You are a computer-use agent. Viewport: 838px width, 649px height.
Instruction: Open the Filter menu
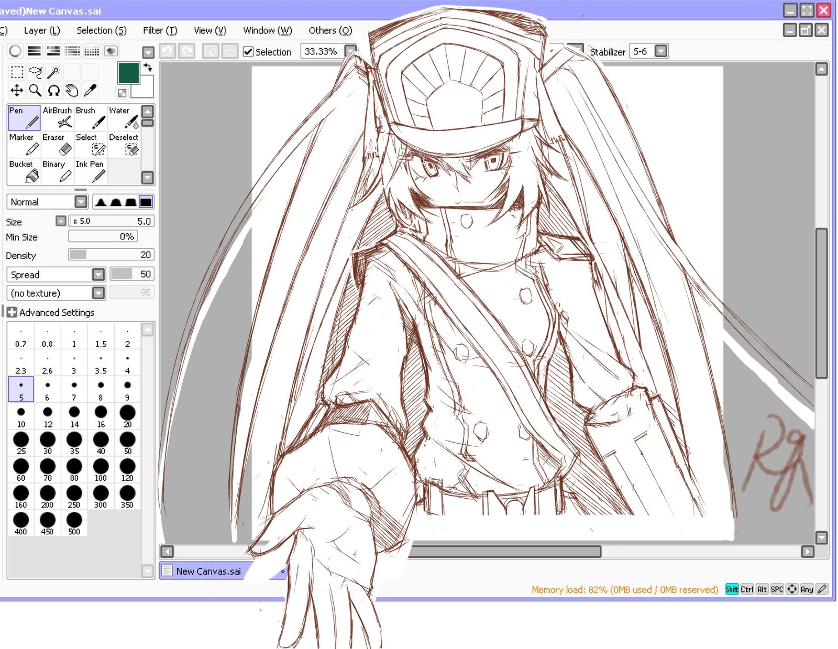pyautogui.click(x=160, y=30)
